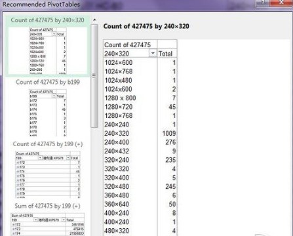The height and width of the screenshot is (236, 293).
Task: Click the '240×400' row label in preview
Action: click(117, 142)
